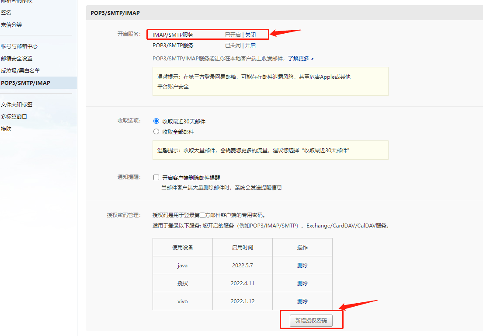483x336 pixels.
Task: Open 邮箱安全设置 page
Action: coord(17,58)
